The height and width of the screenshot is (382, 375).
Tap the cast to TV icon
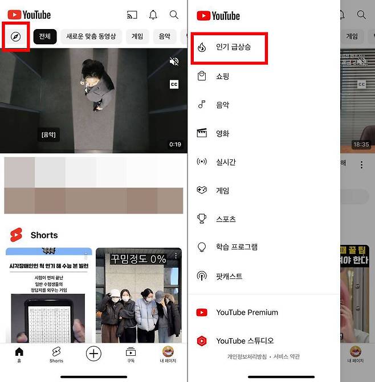click(132, 15)
